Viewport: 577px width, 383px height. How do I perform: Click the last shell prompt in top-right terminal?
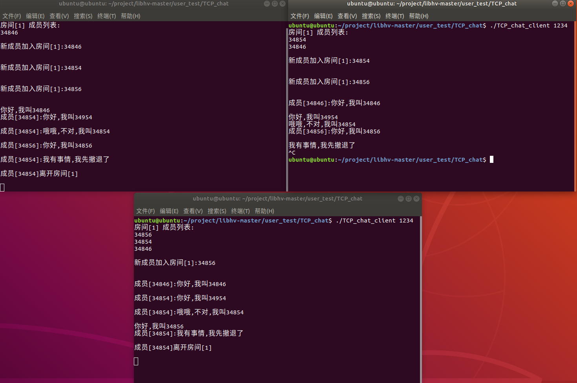click(387, 160)
